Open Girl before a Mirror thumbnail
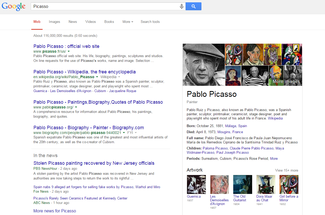The image size is (325, 215). (289, 184)
